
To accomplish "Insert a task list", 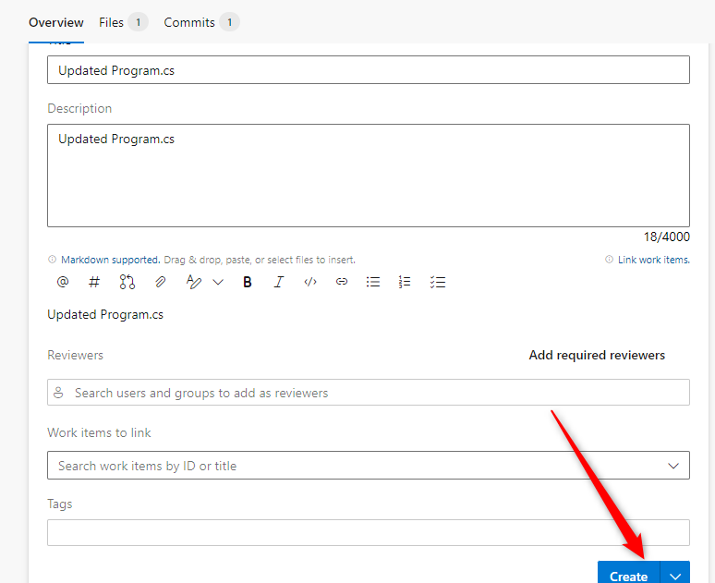I will (x=438, y=282).
